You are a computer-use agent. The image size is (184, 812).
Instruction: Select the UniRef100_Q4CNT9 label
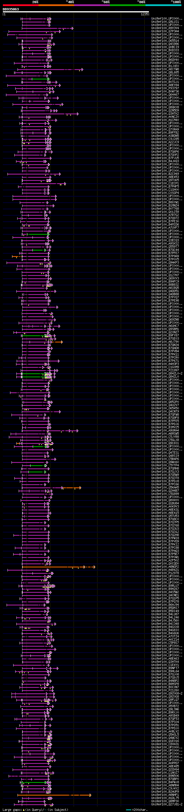pos(165,411)
